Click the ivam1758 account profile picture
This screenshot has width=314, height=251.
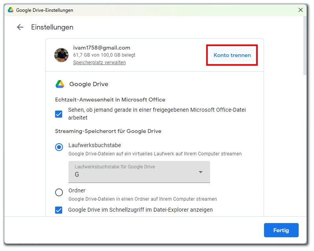[61, 55]
